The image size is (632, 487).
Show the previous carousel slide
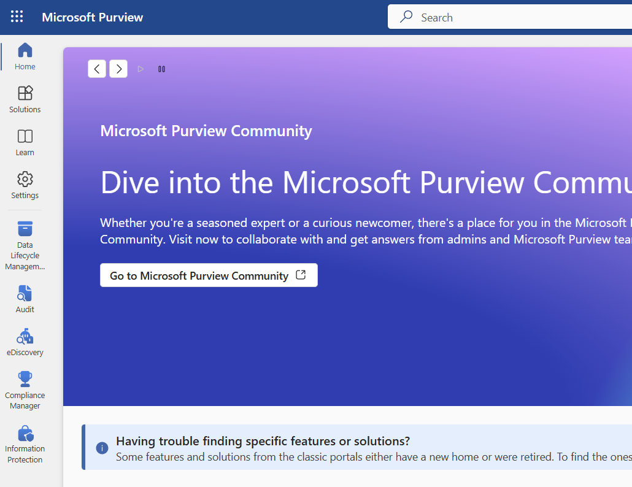point(97,69)
